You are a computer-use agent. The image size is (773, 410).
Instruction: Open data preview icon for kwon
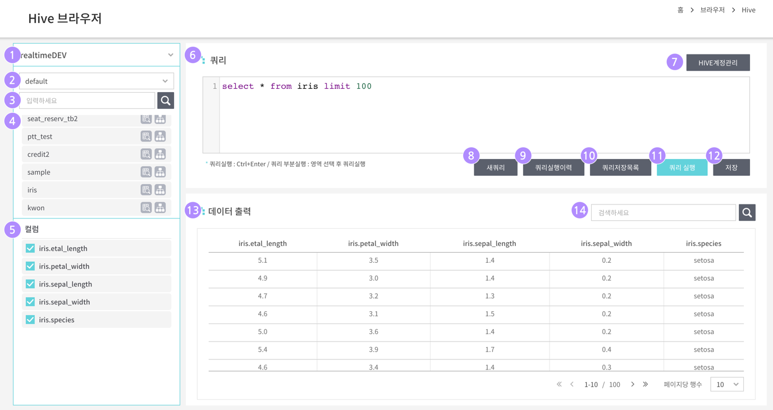coord(146,208)
